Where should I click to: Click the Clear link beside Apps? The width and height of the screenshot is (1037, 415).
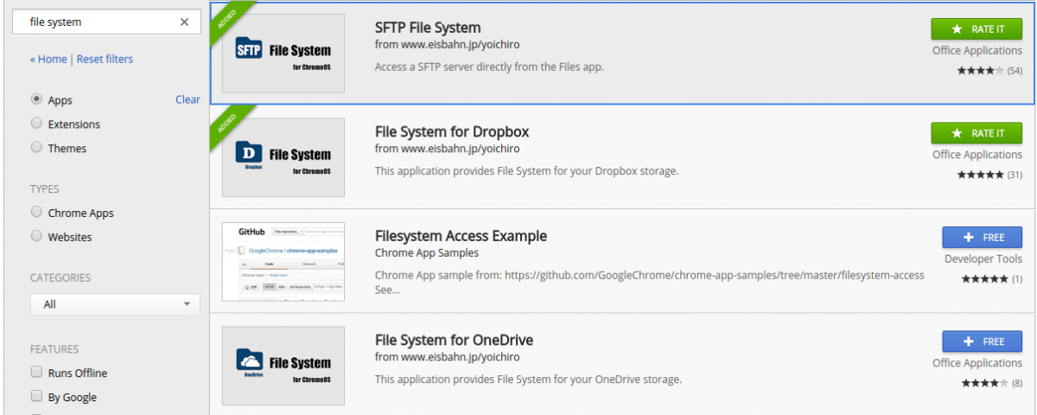tap(188, 99)
